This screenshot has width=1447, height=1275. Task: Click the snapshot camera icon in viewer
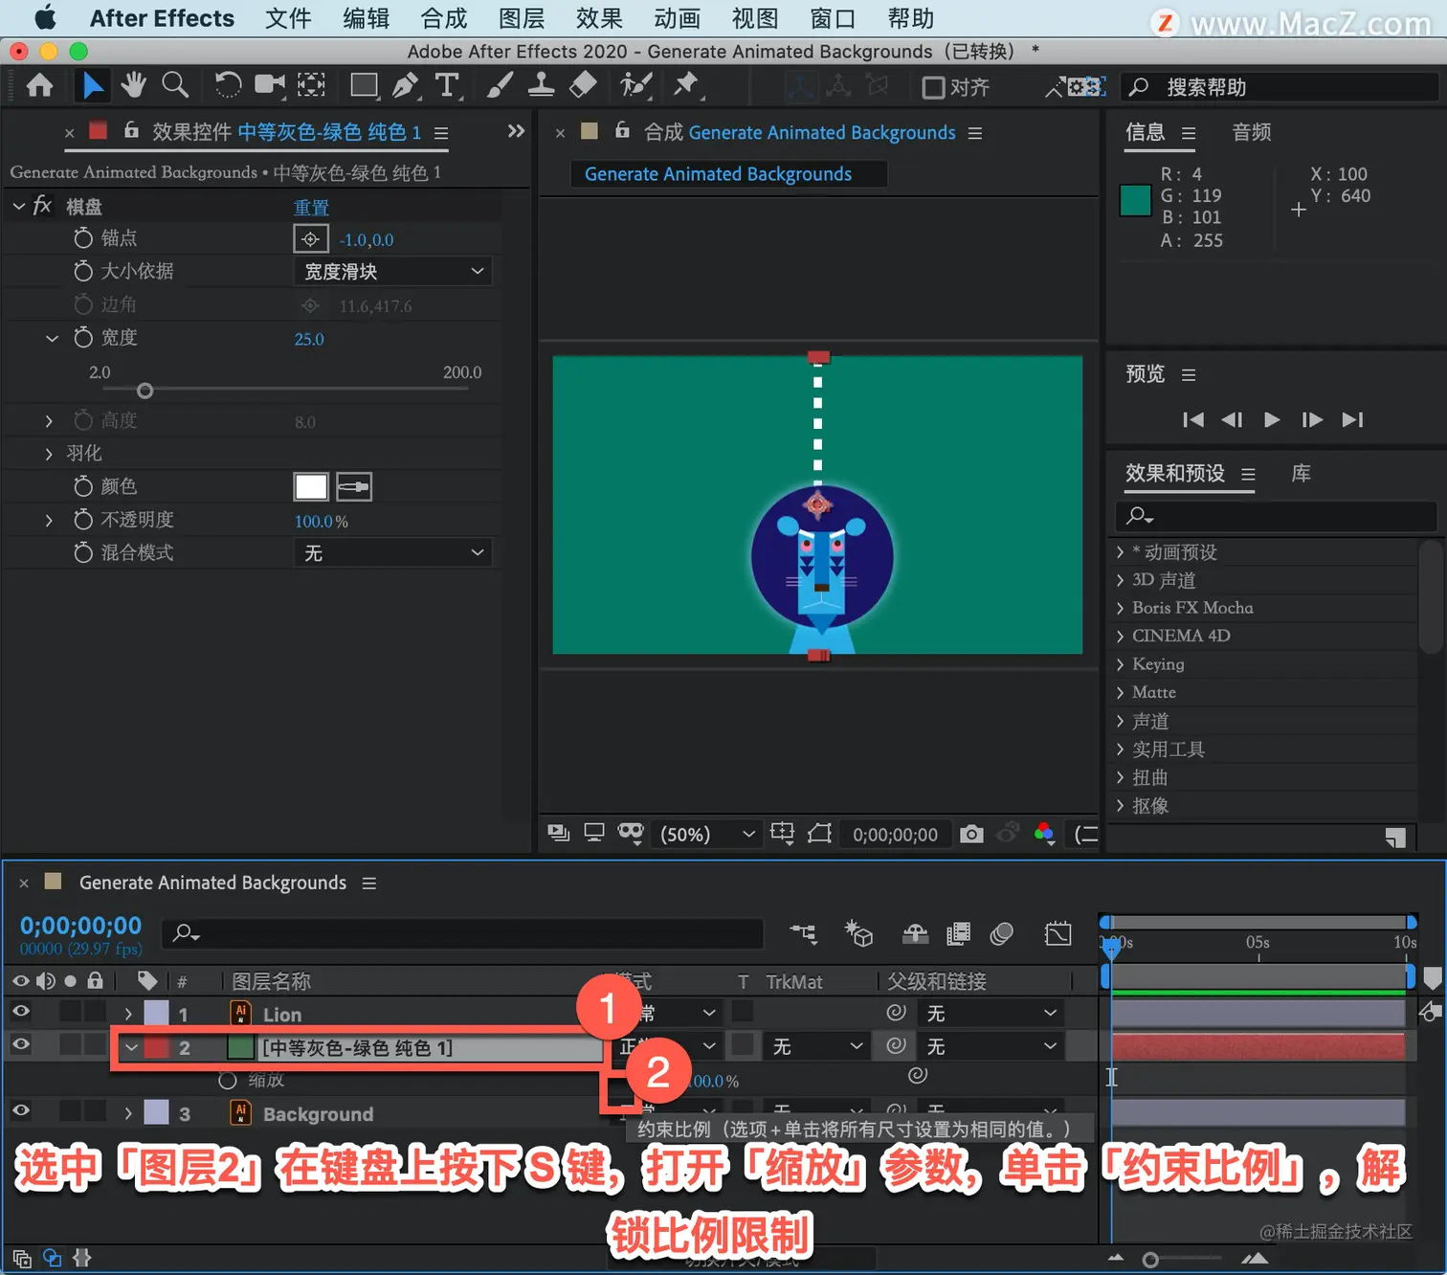pyautogui.click(x=971, y=834)
